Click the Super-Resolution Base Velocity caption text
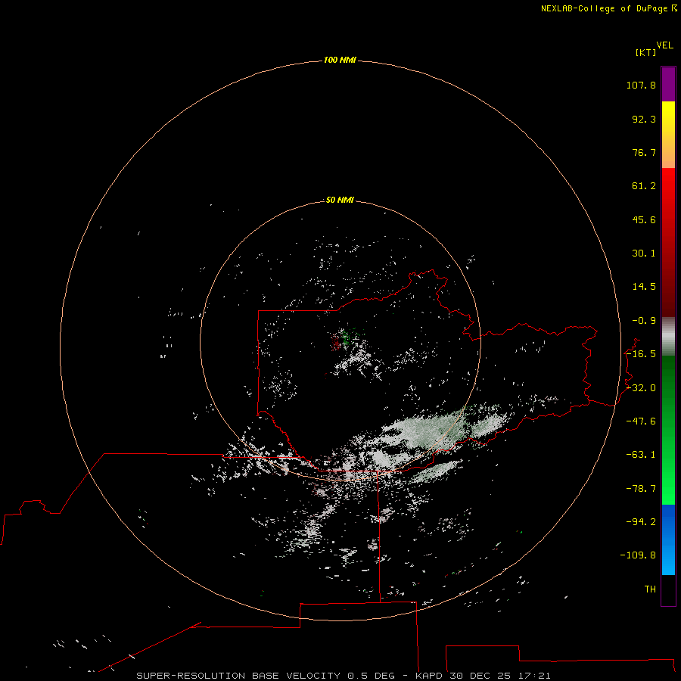Screen dimensions: 681x681 (x=344, y=676)
